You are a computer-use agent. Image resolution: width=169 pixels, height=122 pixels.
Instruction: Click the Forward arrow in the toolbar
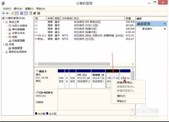pyautogui.click(x=7, y=13)
